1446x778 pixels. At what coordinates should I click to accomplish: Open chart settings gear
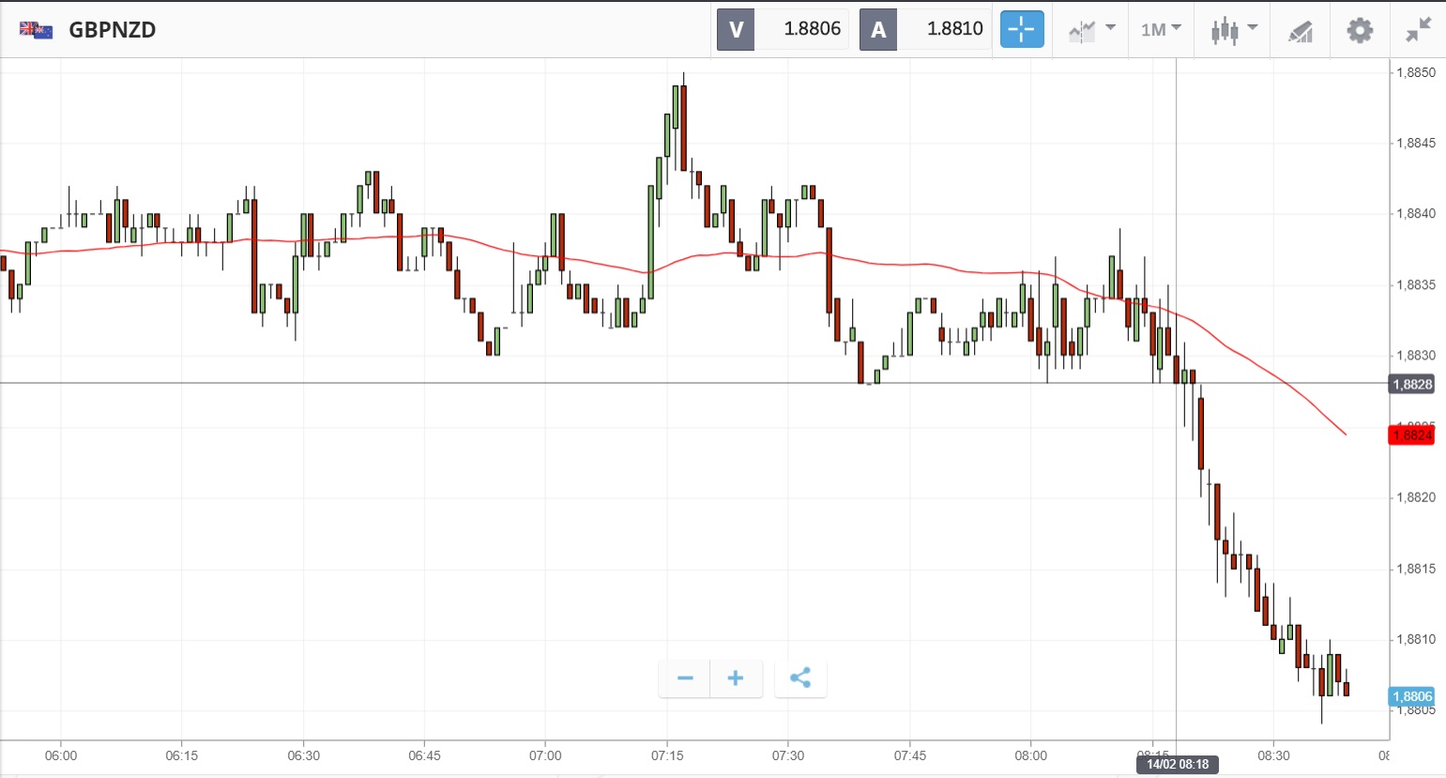[1360, 30]
